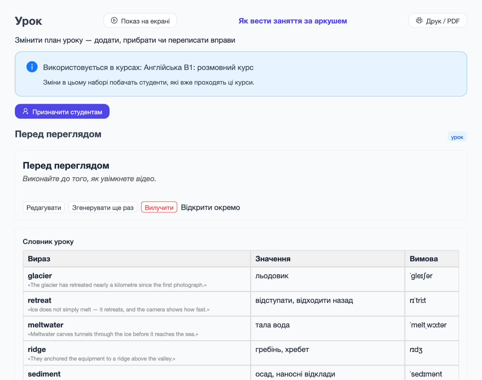Viewport: 482px width, 380px height.
Task: Click the example sentence starting Ice does not
Action: (118, 309)
